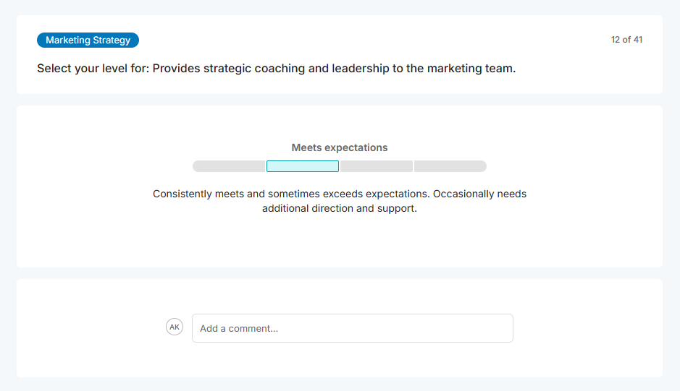Click the "Select your level for:" prompt text
680x391 pixels.
tap(93, 69)
